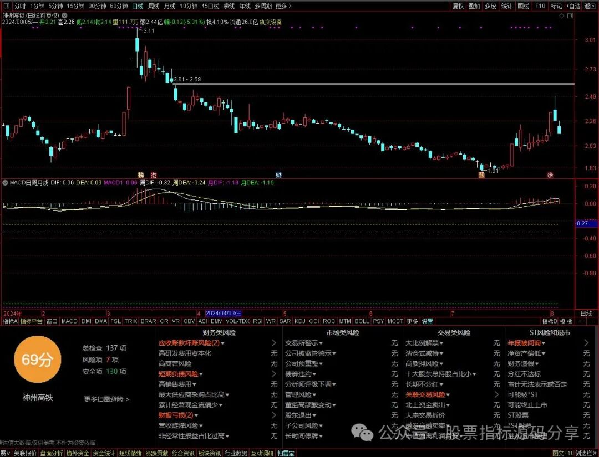
Task: Click the MACD indicator collapse circle icon
Action: (x=5, y=183)
